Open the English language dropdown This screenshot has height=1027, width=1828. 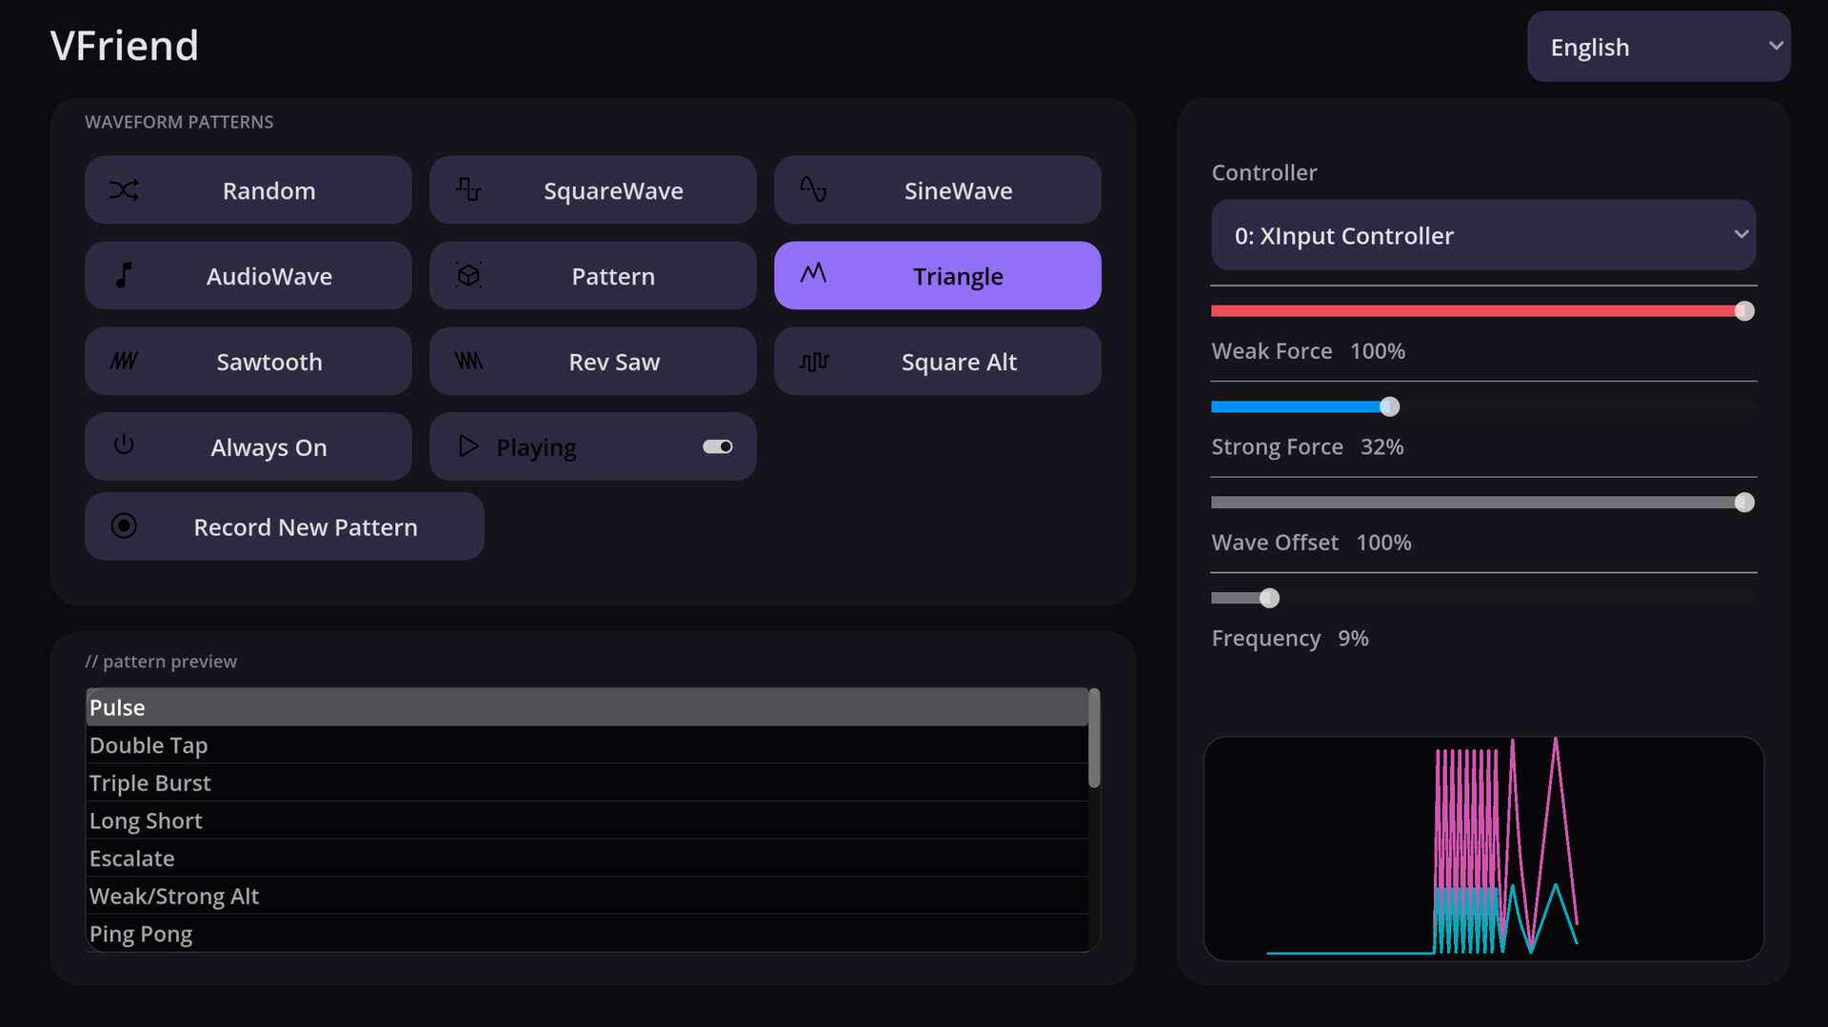coord(1659,47)
